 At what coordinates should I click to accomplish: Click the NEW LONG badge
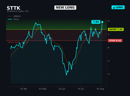[x=65, y=8]
